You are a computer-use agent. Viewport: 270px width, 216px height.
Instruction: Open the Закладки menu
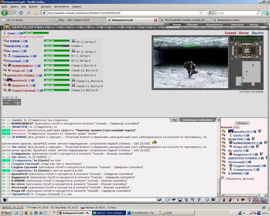coord(46,7)
